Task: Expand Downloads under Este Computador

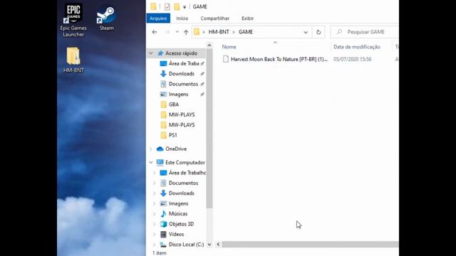Action: [x=154, y=193]
